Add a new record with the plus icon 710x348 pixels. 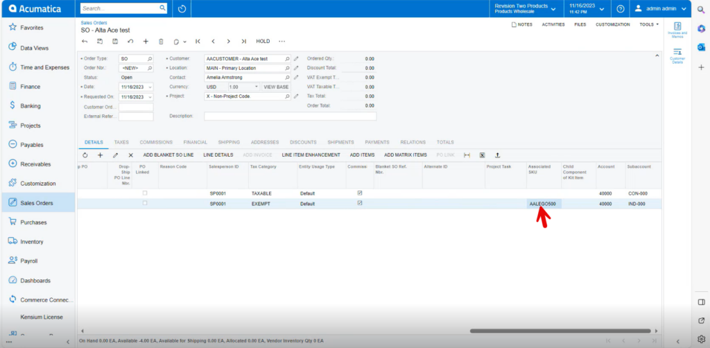[146, 41]
